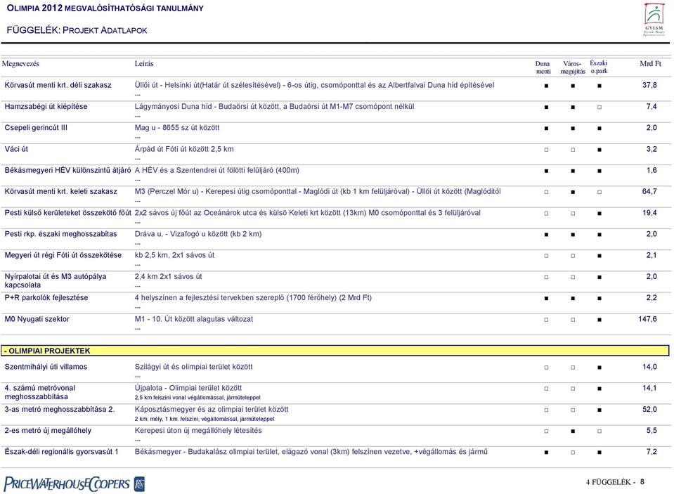Click Duna menti marker for Csepeli gerincút III

(x=546, y=128)
